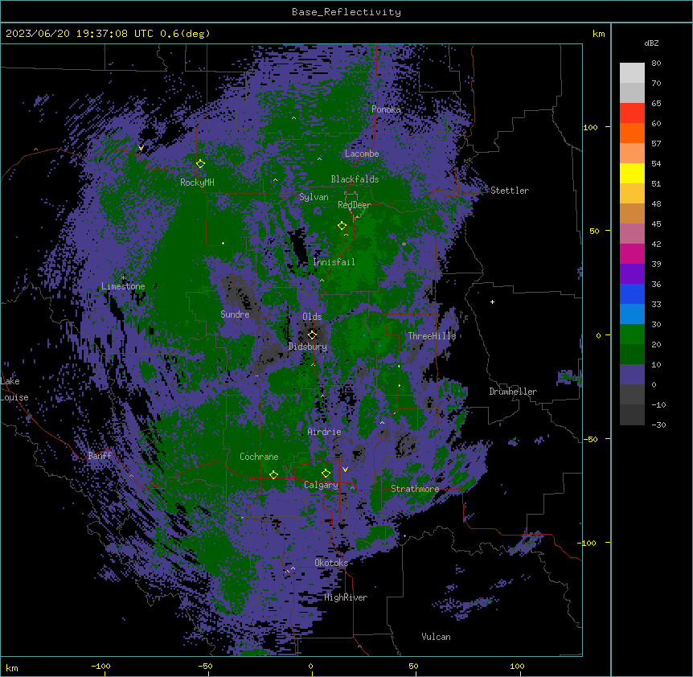The width and height of the screenshot is (693, 677).
Task: Pick the red 60-65 dBZ legend swatch
Action: coord(632,113)
